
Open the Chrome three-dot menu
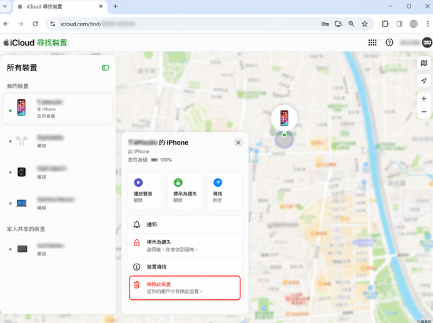tap(427, 24)
